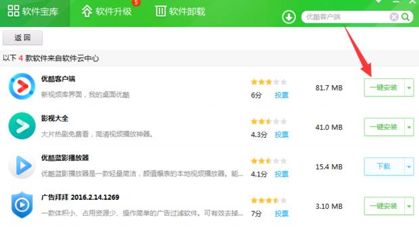Image resolution: width=419 pixels, height=250 pixels.
Task: Click the 5 updates badge on 软件升级
Action: pyautogui.click(x=136, y=3)
